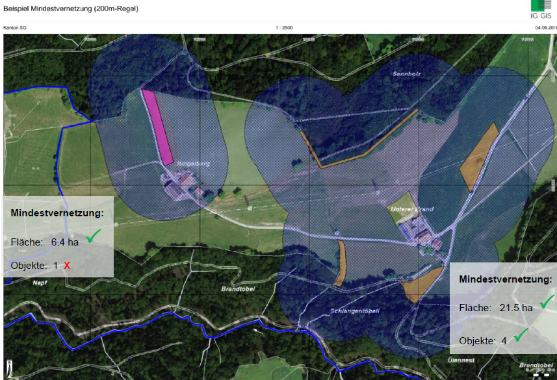This screenshot has height=380, width=557.
Task: Click the Sennholz map label
Action: coord(407,74)
